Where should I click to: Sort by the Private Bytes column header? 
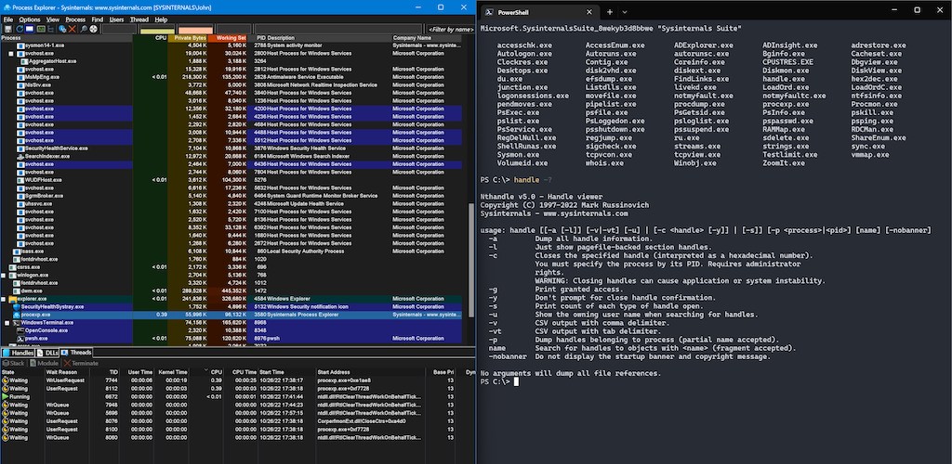pyautogui.click(x=190, y=38)
